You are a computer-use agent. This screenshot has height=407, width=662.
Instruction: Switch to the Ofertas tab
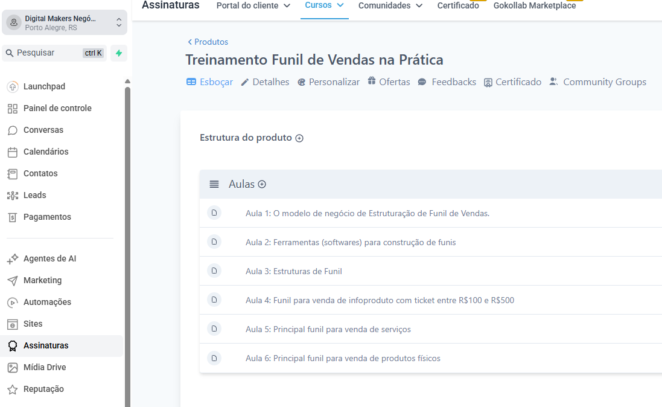389,82
